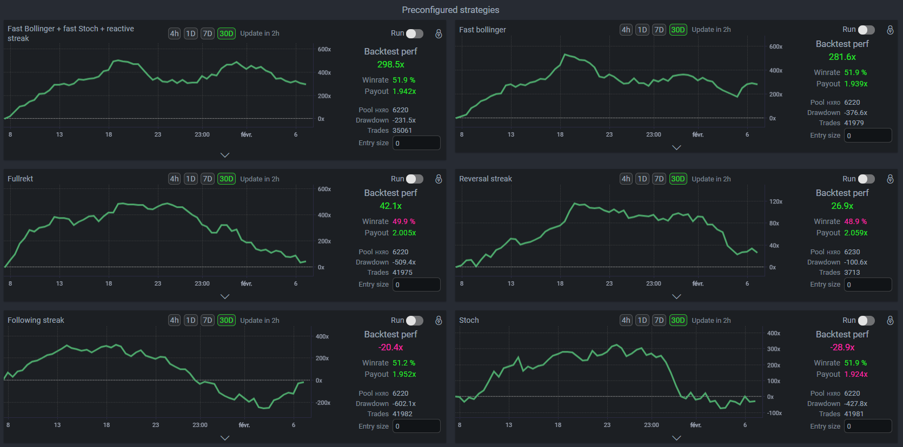Expand the Stoch strategy panel chevron

[676, 438]
